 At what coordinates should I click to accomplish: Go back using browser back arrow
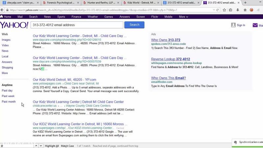pos(2,10)
